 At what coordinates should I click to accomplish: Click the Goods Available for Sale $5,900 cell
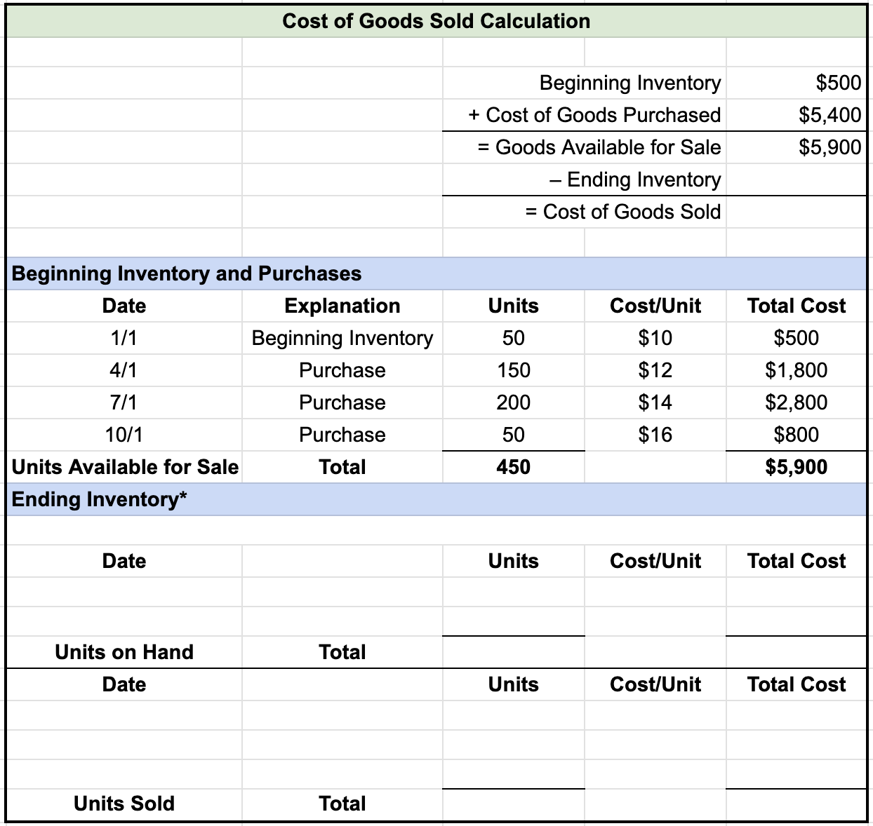(x=797, y=147)
